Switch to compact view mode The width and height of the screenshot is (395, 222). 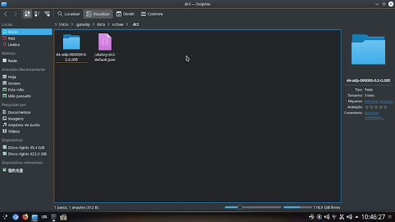point(37,14)
